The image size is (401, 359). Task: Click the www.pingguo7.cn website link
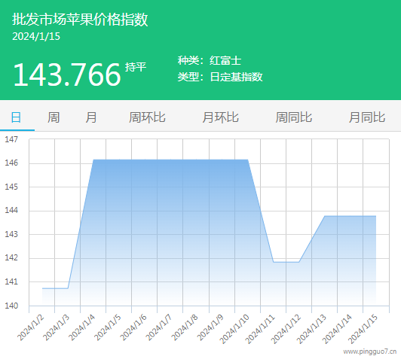[x=370, y=351]
